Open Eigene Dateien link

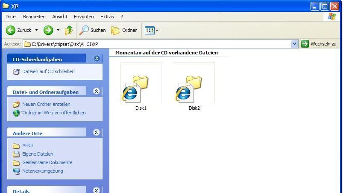[38, 154]
